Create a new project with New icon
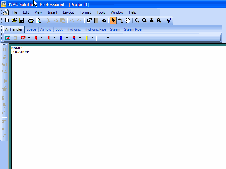Screen dimensions: 226x169 [x=7, y=20]
